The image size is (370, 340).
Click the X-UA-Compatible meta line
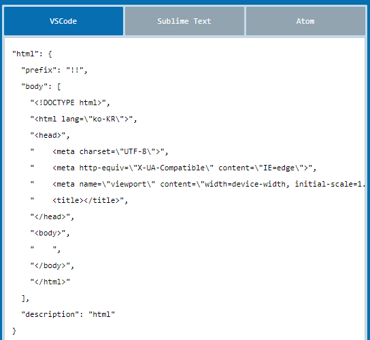(173, 168)
